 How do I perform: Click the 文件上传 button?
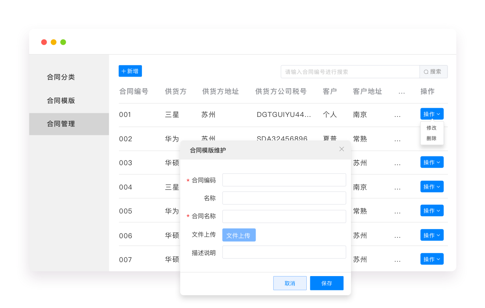point(239,235)
